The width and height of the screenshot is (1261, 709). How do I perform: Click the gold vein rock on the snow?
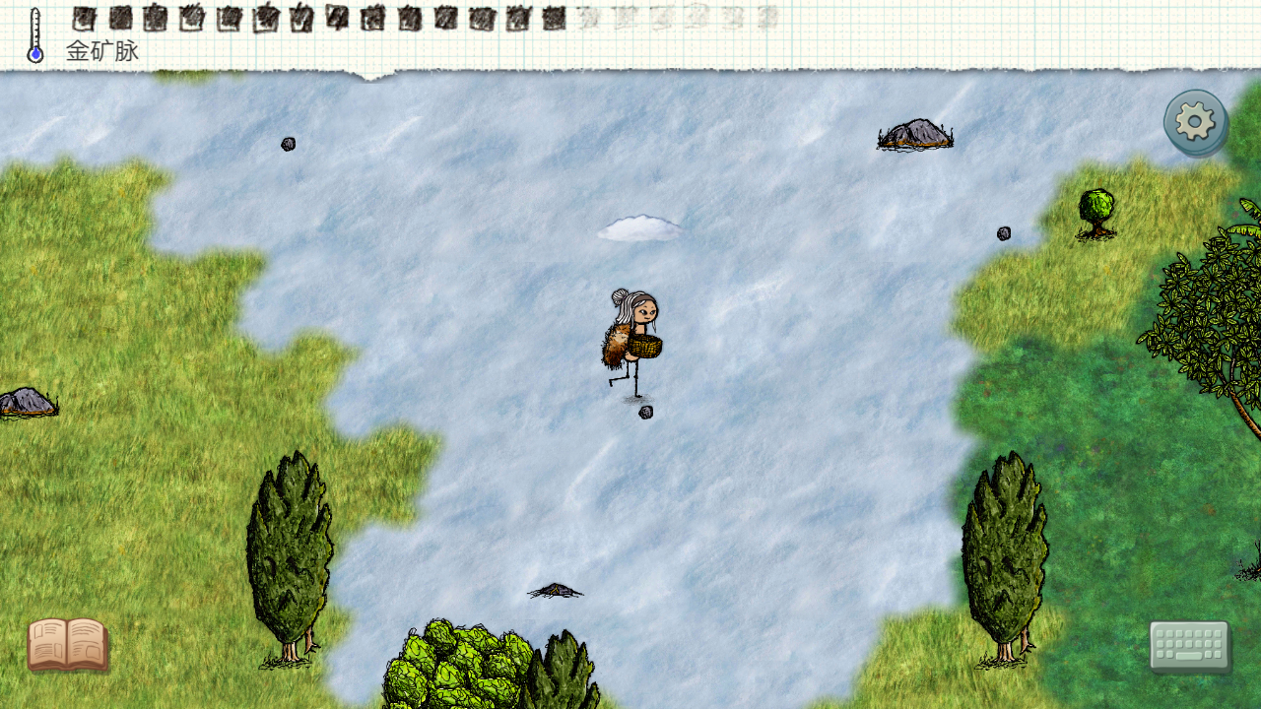click(x=915, y=135)
